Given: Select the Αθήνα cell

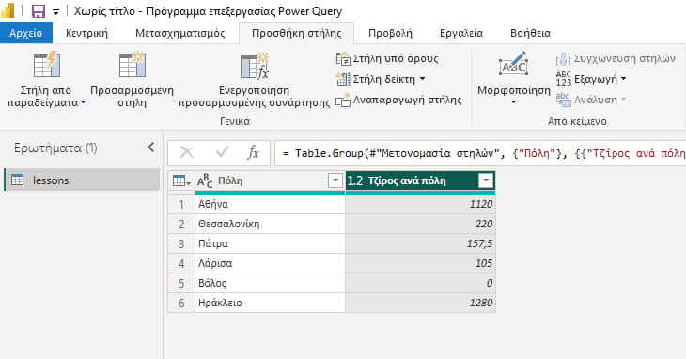Looking at the screenshot, I should (270, 204).
